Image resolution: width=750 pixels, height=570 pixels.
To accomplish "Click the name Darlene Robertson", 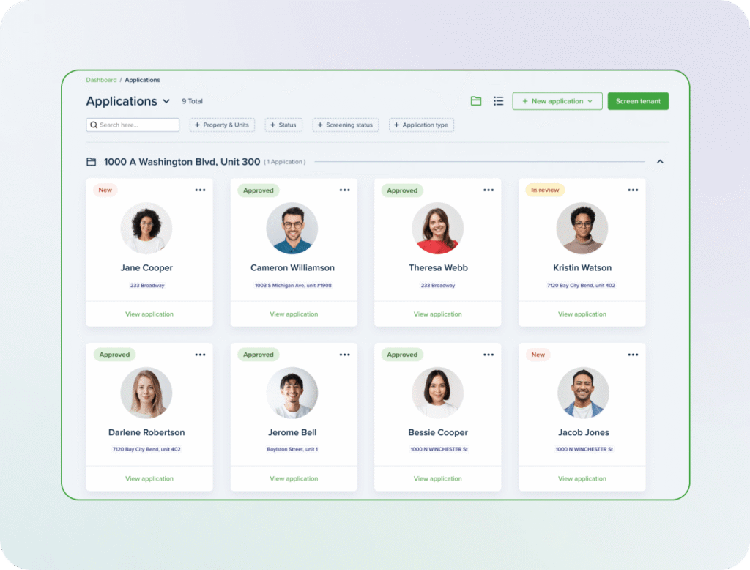I will 146,433.
